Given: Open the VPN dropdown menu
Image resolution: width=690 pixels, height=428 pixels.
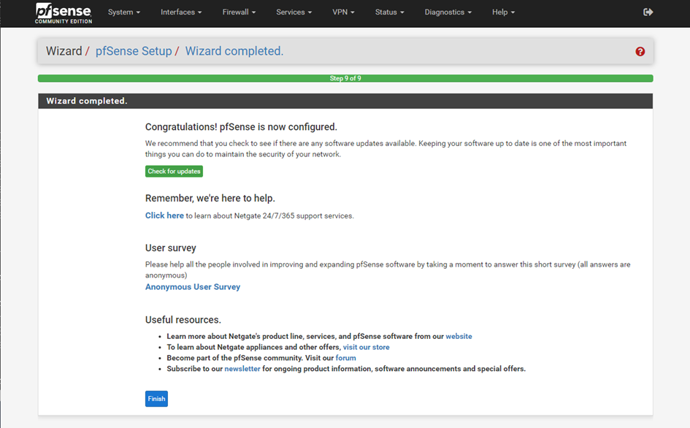Looking at the screenshot, I should click(343, 12).
